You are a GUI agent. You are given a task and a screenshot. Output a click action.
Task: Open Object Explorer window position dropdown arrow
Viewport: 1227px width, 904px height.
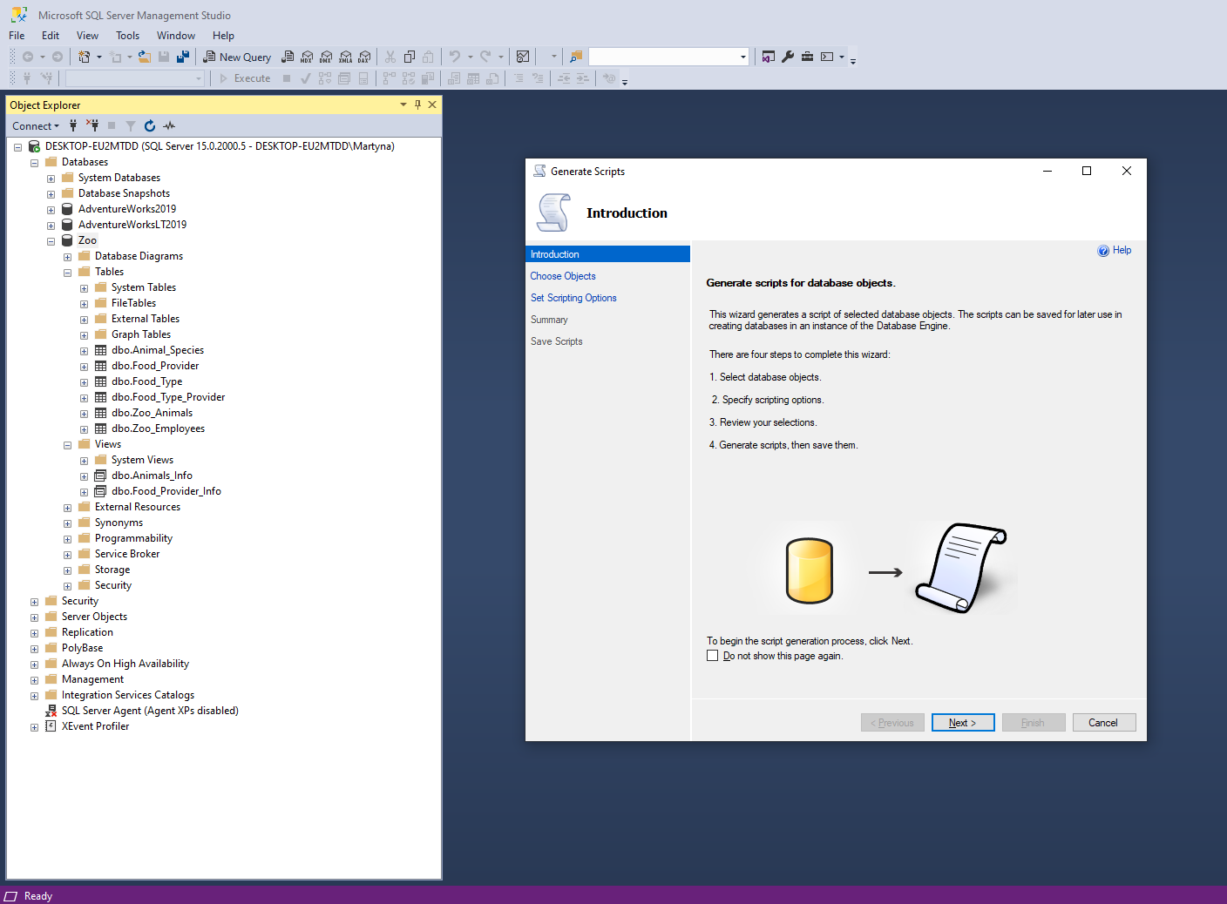[403, 105]
